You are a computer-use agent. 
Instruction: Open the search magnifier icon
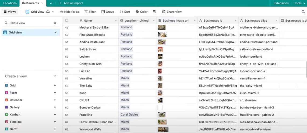click(x=303, y=12)
